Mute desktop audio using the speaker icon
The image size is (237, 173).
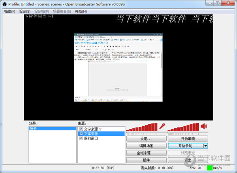(x=204, y=126)
